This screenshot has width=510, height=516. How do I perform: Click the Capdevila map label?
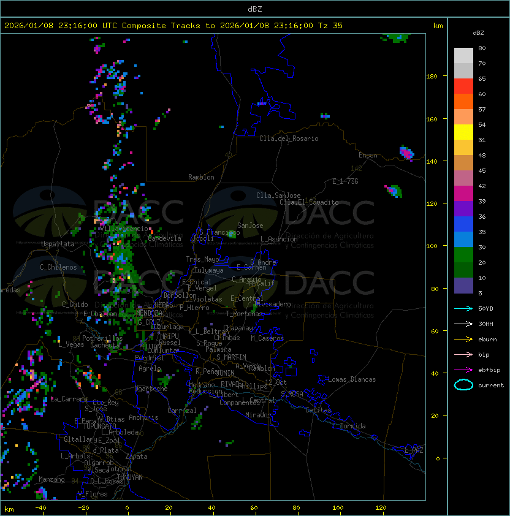pyautogui.click(x=164, y=238)
